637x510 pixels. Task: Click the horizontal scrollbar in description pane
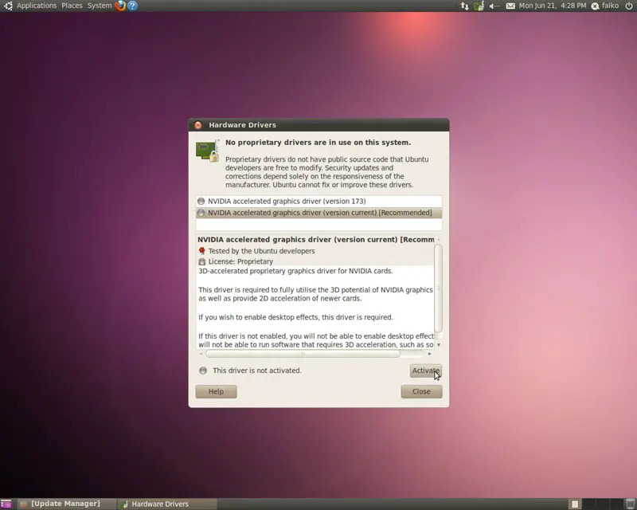point(303,354)
